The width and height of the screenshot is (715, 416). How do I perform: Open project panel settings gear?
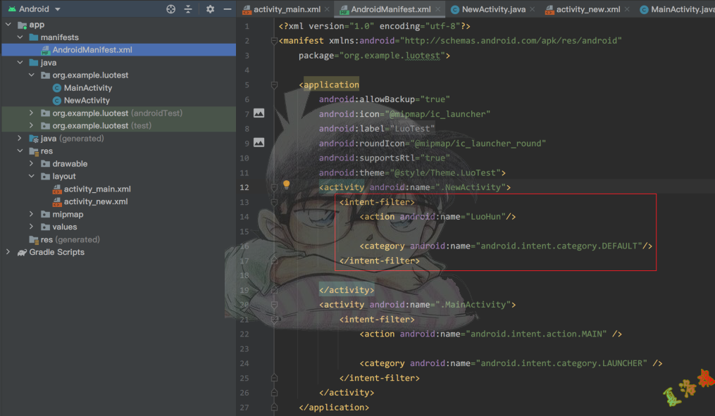click(x=210, y=9)
